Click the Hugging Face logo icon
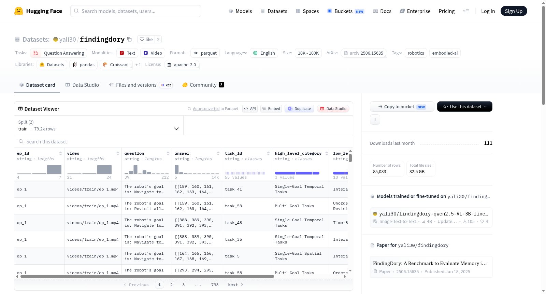The image size is (546, 294). point(19,11)
